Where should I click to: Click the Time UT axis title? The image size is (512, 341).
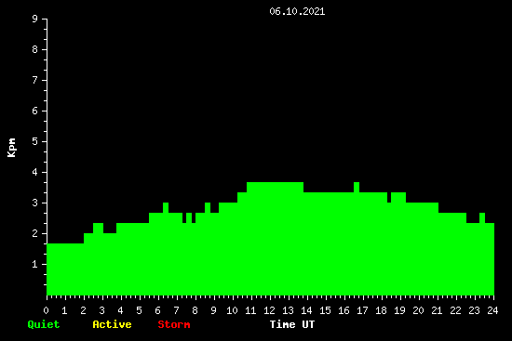point(292,324)
